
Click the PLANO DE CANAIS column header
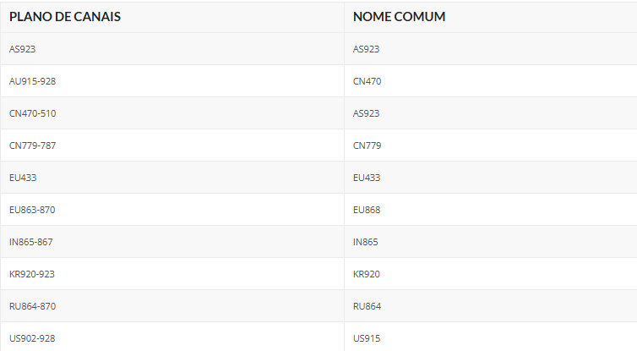tap(65, 17)
